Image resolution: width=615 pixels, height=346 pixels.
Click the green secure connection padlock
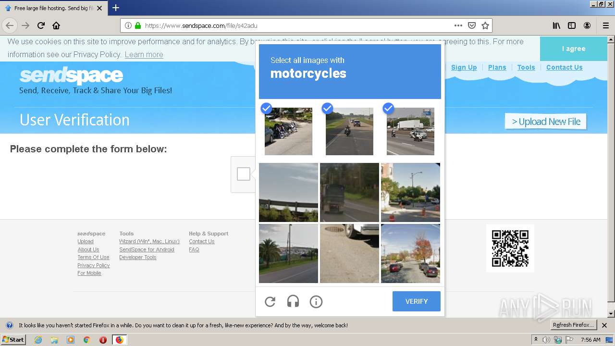pos(138,25)
